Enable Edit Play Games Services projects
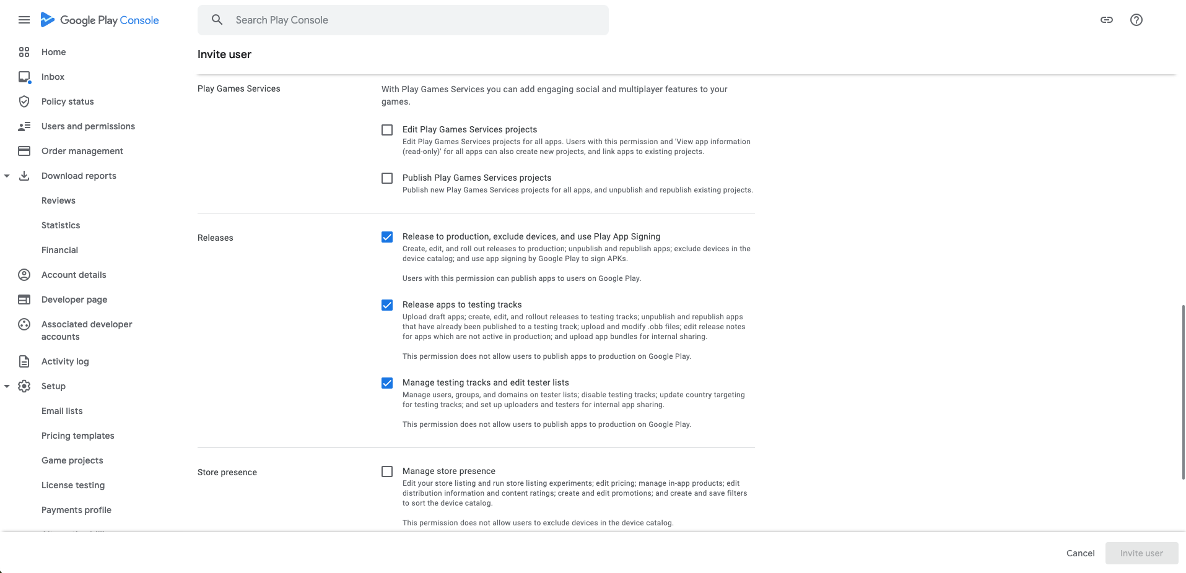The width and height of the screenshot is (1186, 573). click(x=387, y=130)
